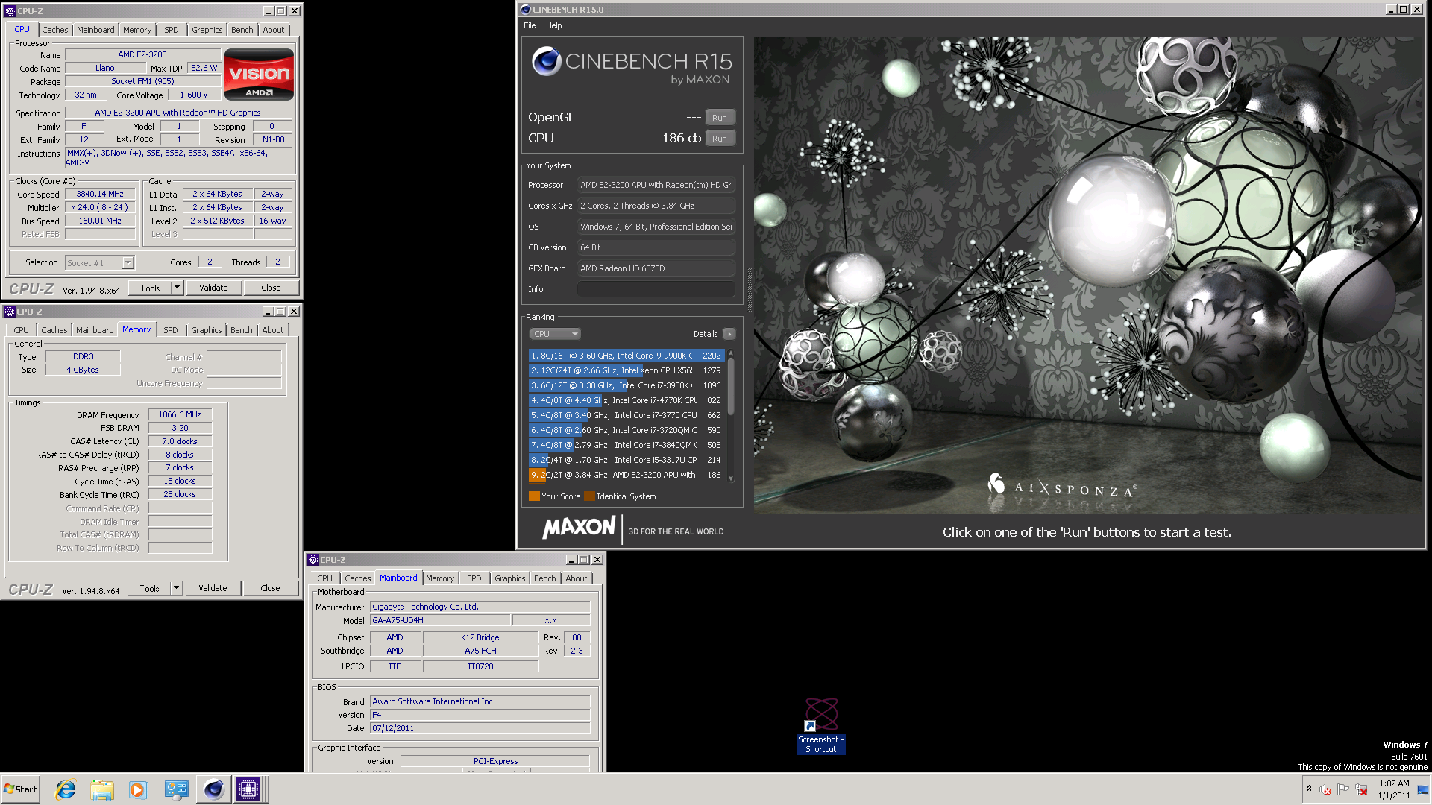Click the brown Identical System legend swatch
The image size is (1432, 805).
click(x=589, y=496)
